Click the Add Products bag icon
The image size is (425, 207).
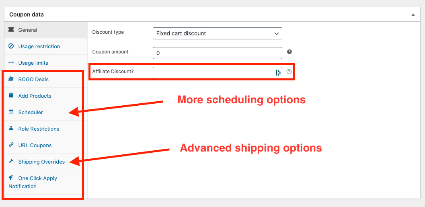[11, 96]
